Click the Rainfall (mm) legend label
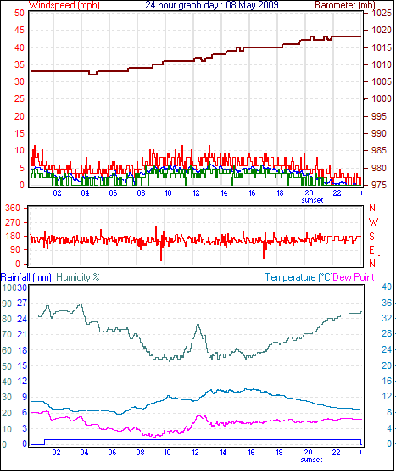The height and width of the screenshot is (474, 396). [x=26, y=277]
